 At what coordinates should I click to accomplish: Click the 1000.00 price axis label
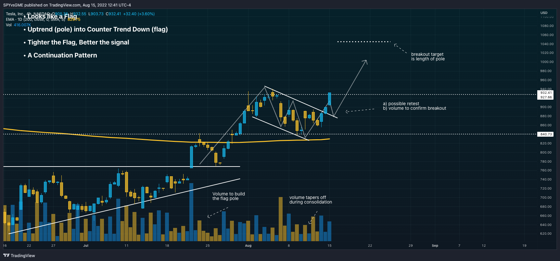tap(547, 62)
